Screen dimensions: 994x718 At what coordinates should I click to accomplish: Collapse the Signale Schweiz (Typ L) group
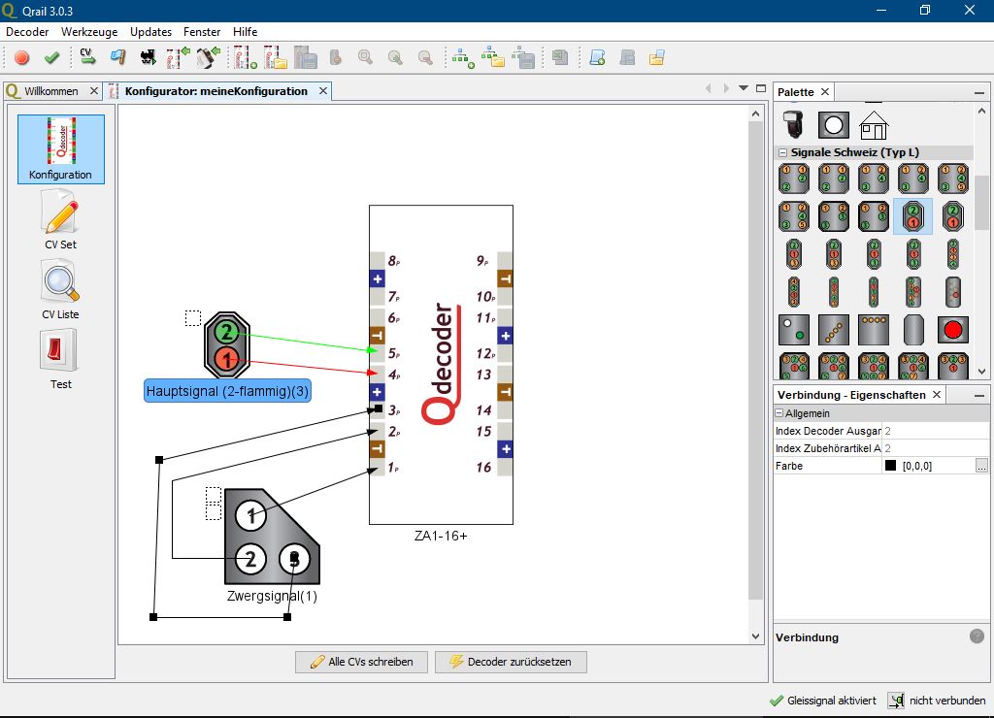pyautogui.click(x=783, y=152)
